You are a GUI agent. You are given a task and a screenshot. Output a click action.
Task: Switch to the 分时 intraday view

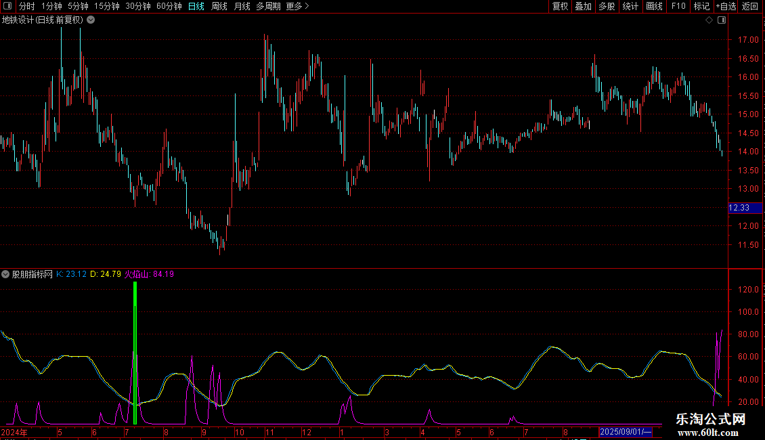26,6
